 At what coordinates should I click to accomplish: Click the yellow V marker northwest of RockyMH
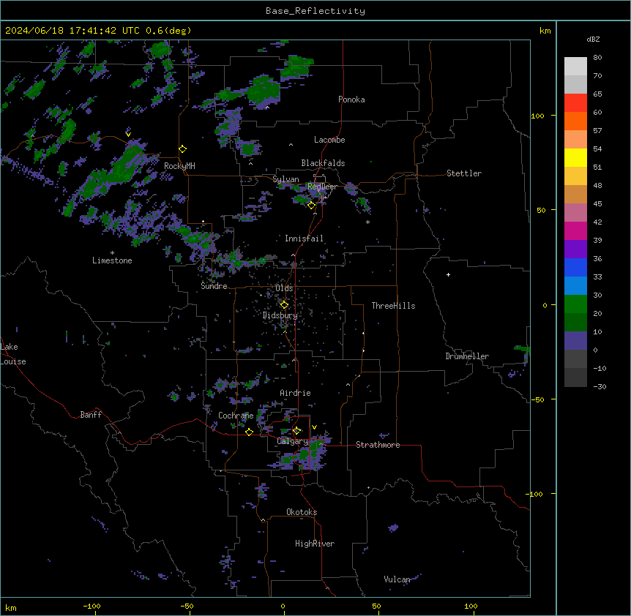tap(128, 135)
